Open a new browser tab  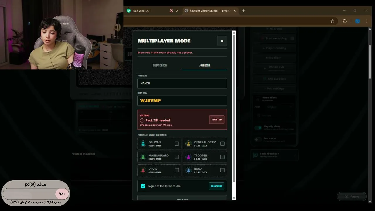(243, 11)
